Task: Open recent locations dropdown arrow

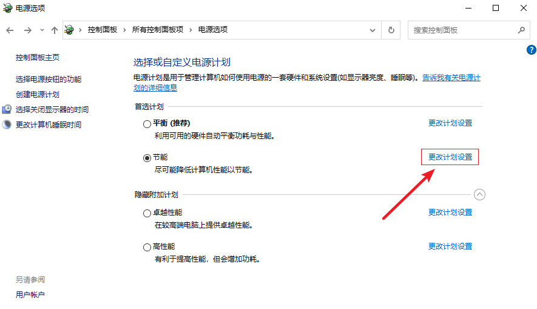Action: (x=42, y=30)
